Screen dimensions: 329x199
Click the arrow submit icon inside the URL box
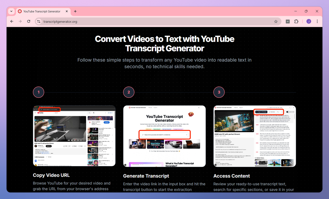[x=186, y=135]
